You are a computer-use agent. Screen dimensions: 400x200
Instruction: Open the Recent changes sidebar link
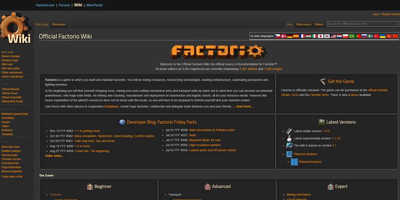(x=11, y=56)
